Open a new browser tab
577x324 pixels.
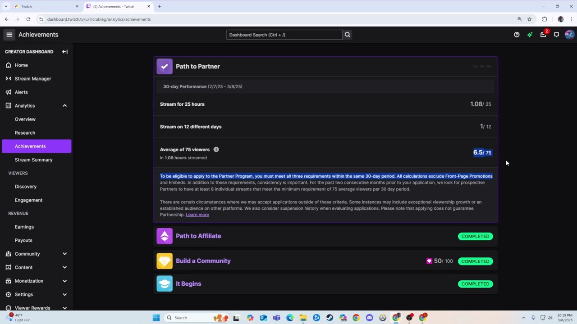point(159,6)
